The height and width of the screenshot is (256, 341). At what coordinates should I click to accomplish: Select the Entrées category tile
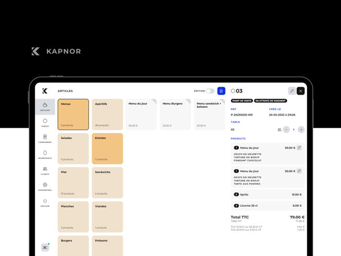click(x=108, y=149)
